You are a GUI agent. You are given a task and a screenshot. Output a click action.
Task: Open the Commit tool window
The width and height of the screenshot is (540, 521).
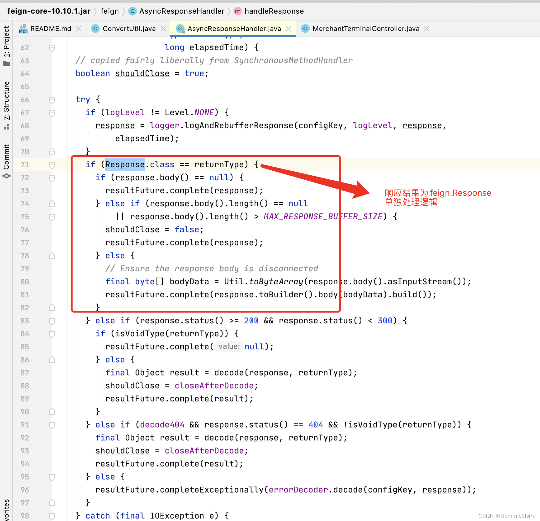coord(7,157)
